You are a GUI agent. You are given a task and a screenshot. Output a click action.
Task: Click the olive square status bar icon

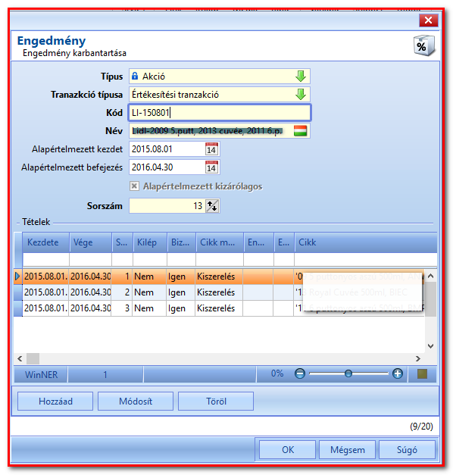[422, 374]
